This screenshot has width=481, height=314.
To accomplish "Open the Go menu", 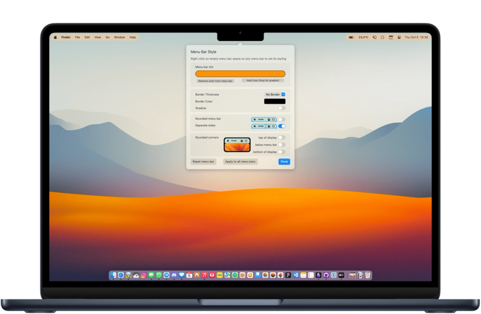I will coord(107,37).
